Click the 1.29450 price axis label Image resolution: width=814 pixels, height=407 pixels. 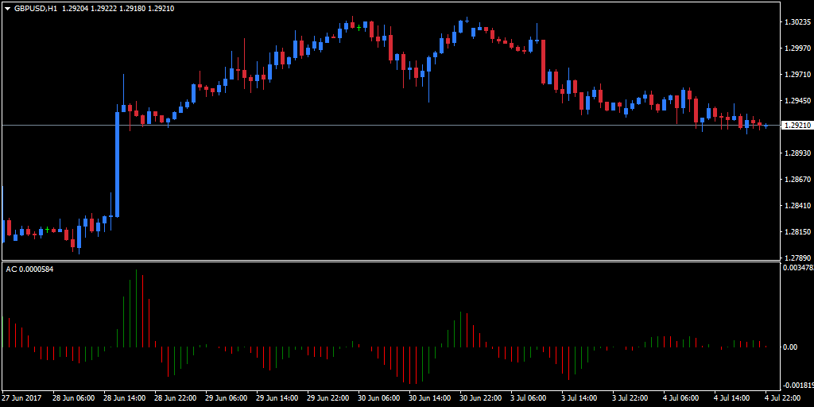(797, 101)
